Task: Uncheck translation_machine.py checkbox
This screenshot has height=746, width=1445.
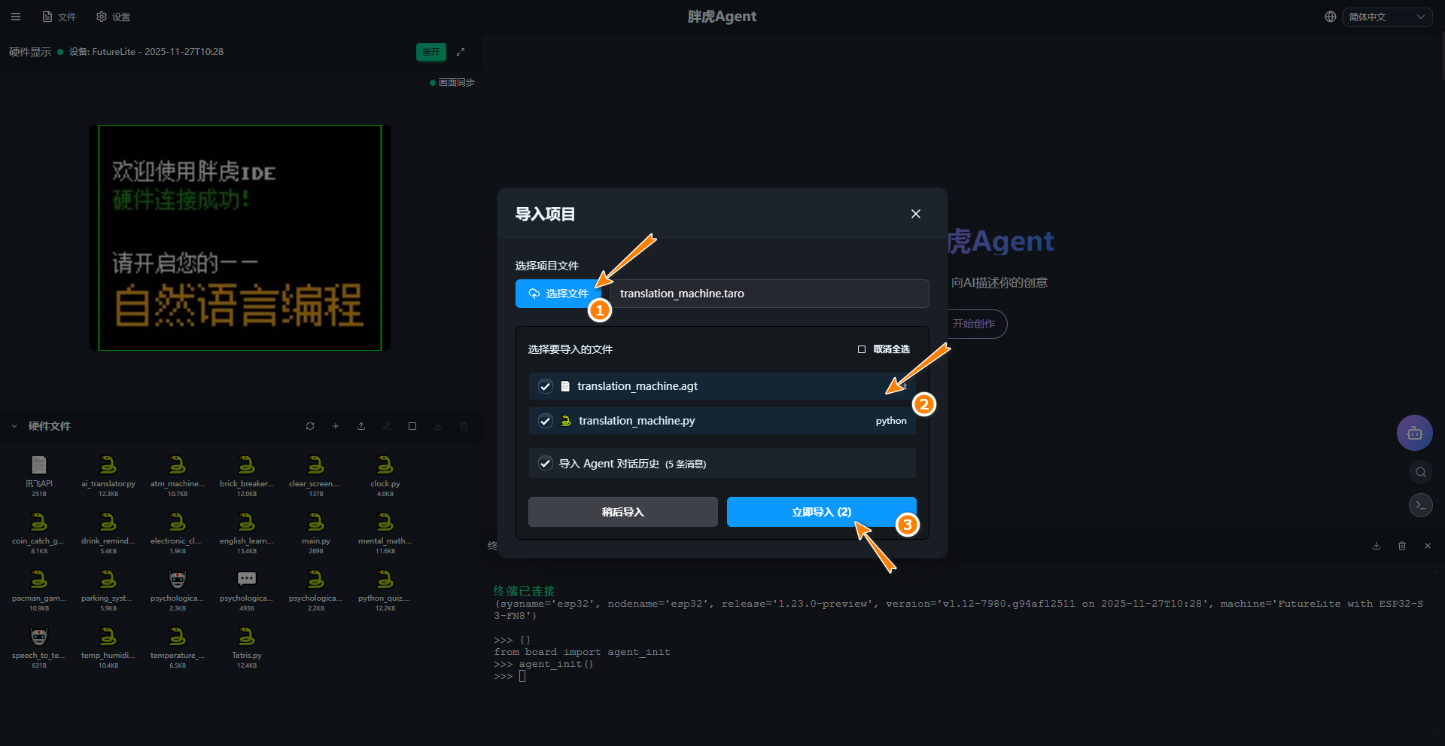Action: point(546,421)
